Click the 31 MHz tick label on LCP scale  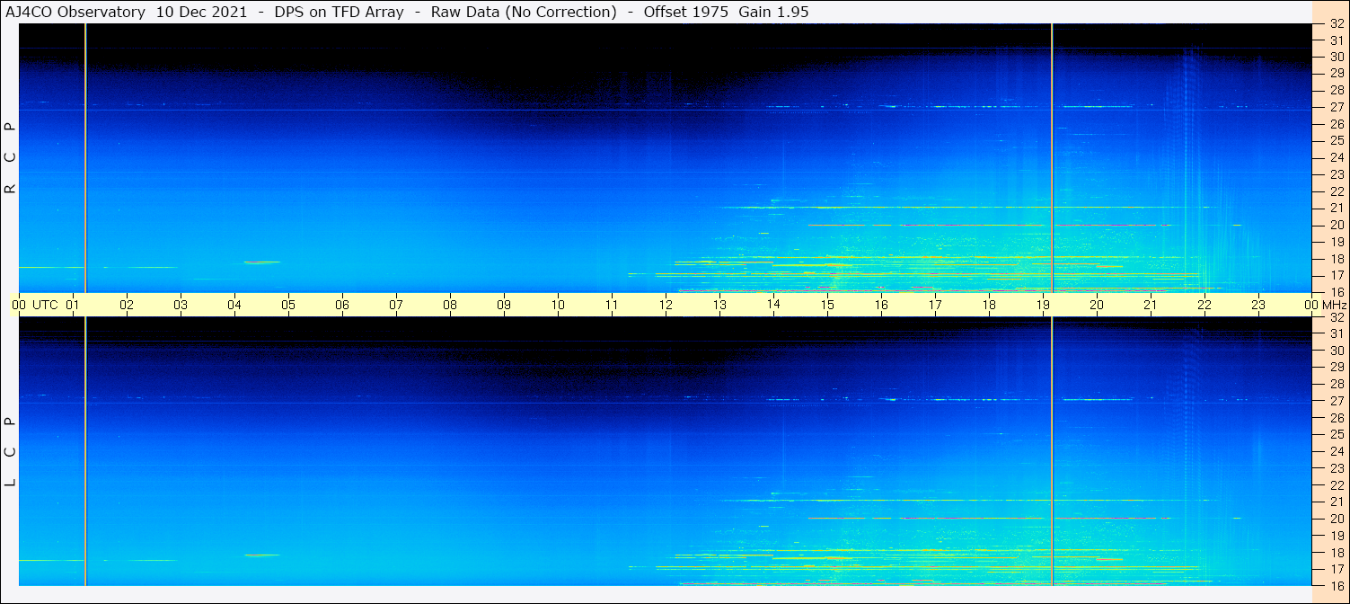point(1337,333)
